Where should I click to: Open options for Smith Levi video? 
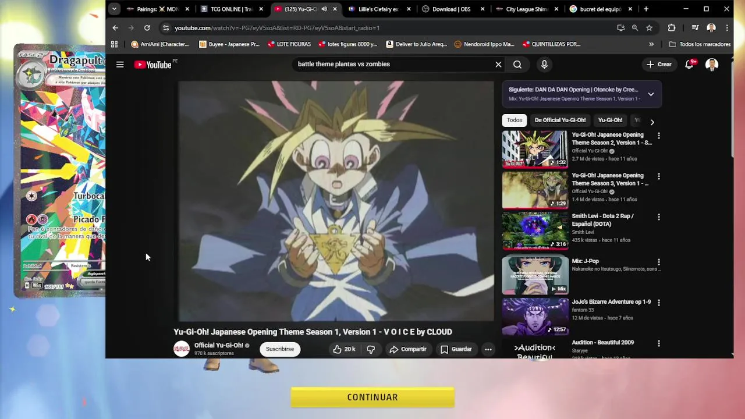[x=658, y=217]
